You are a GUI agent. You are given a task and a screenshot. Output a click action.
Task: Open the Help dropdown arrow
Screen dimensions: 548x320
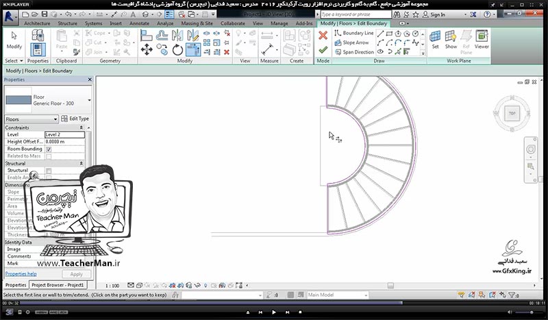pyautogui.click(x=495, y=14)
